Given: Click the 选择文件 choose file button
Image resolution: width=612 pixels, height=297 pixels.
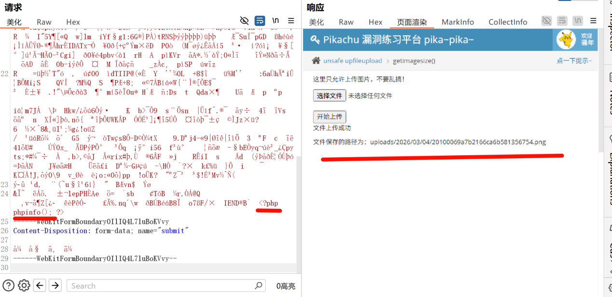Looking at the screenshot, I should [x=329, y=95].
